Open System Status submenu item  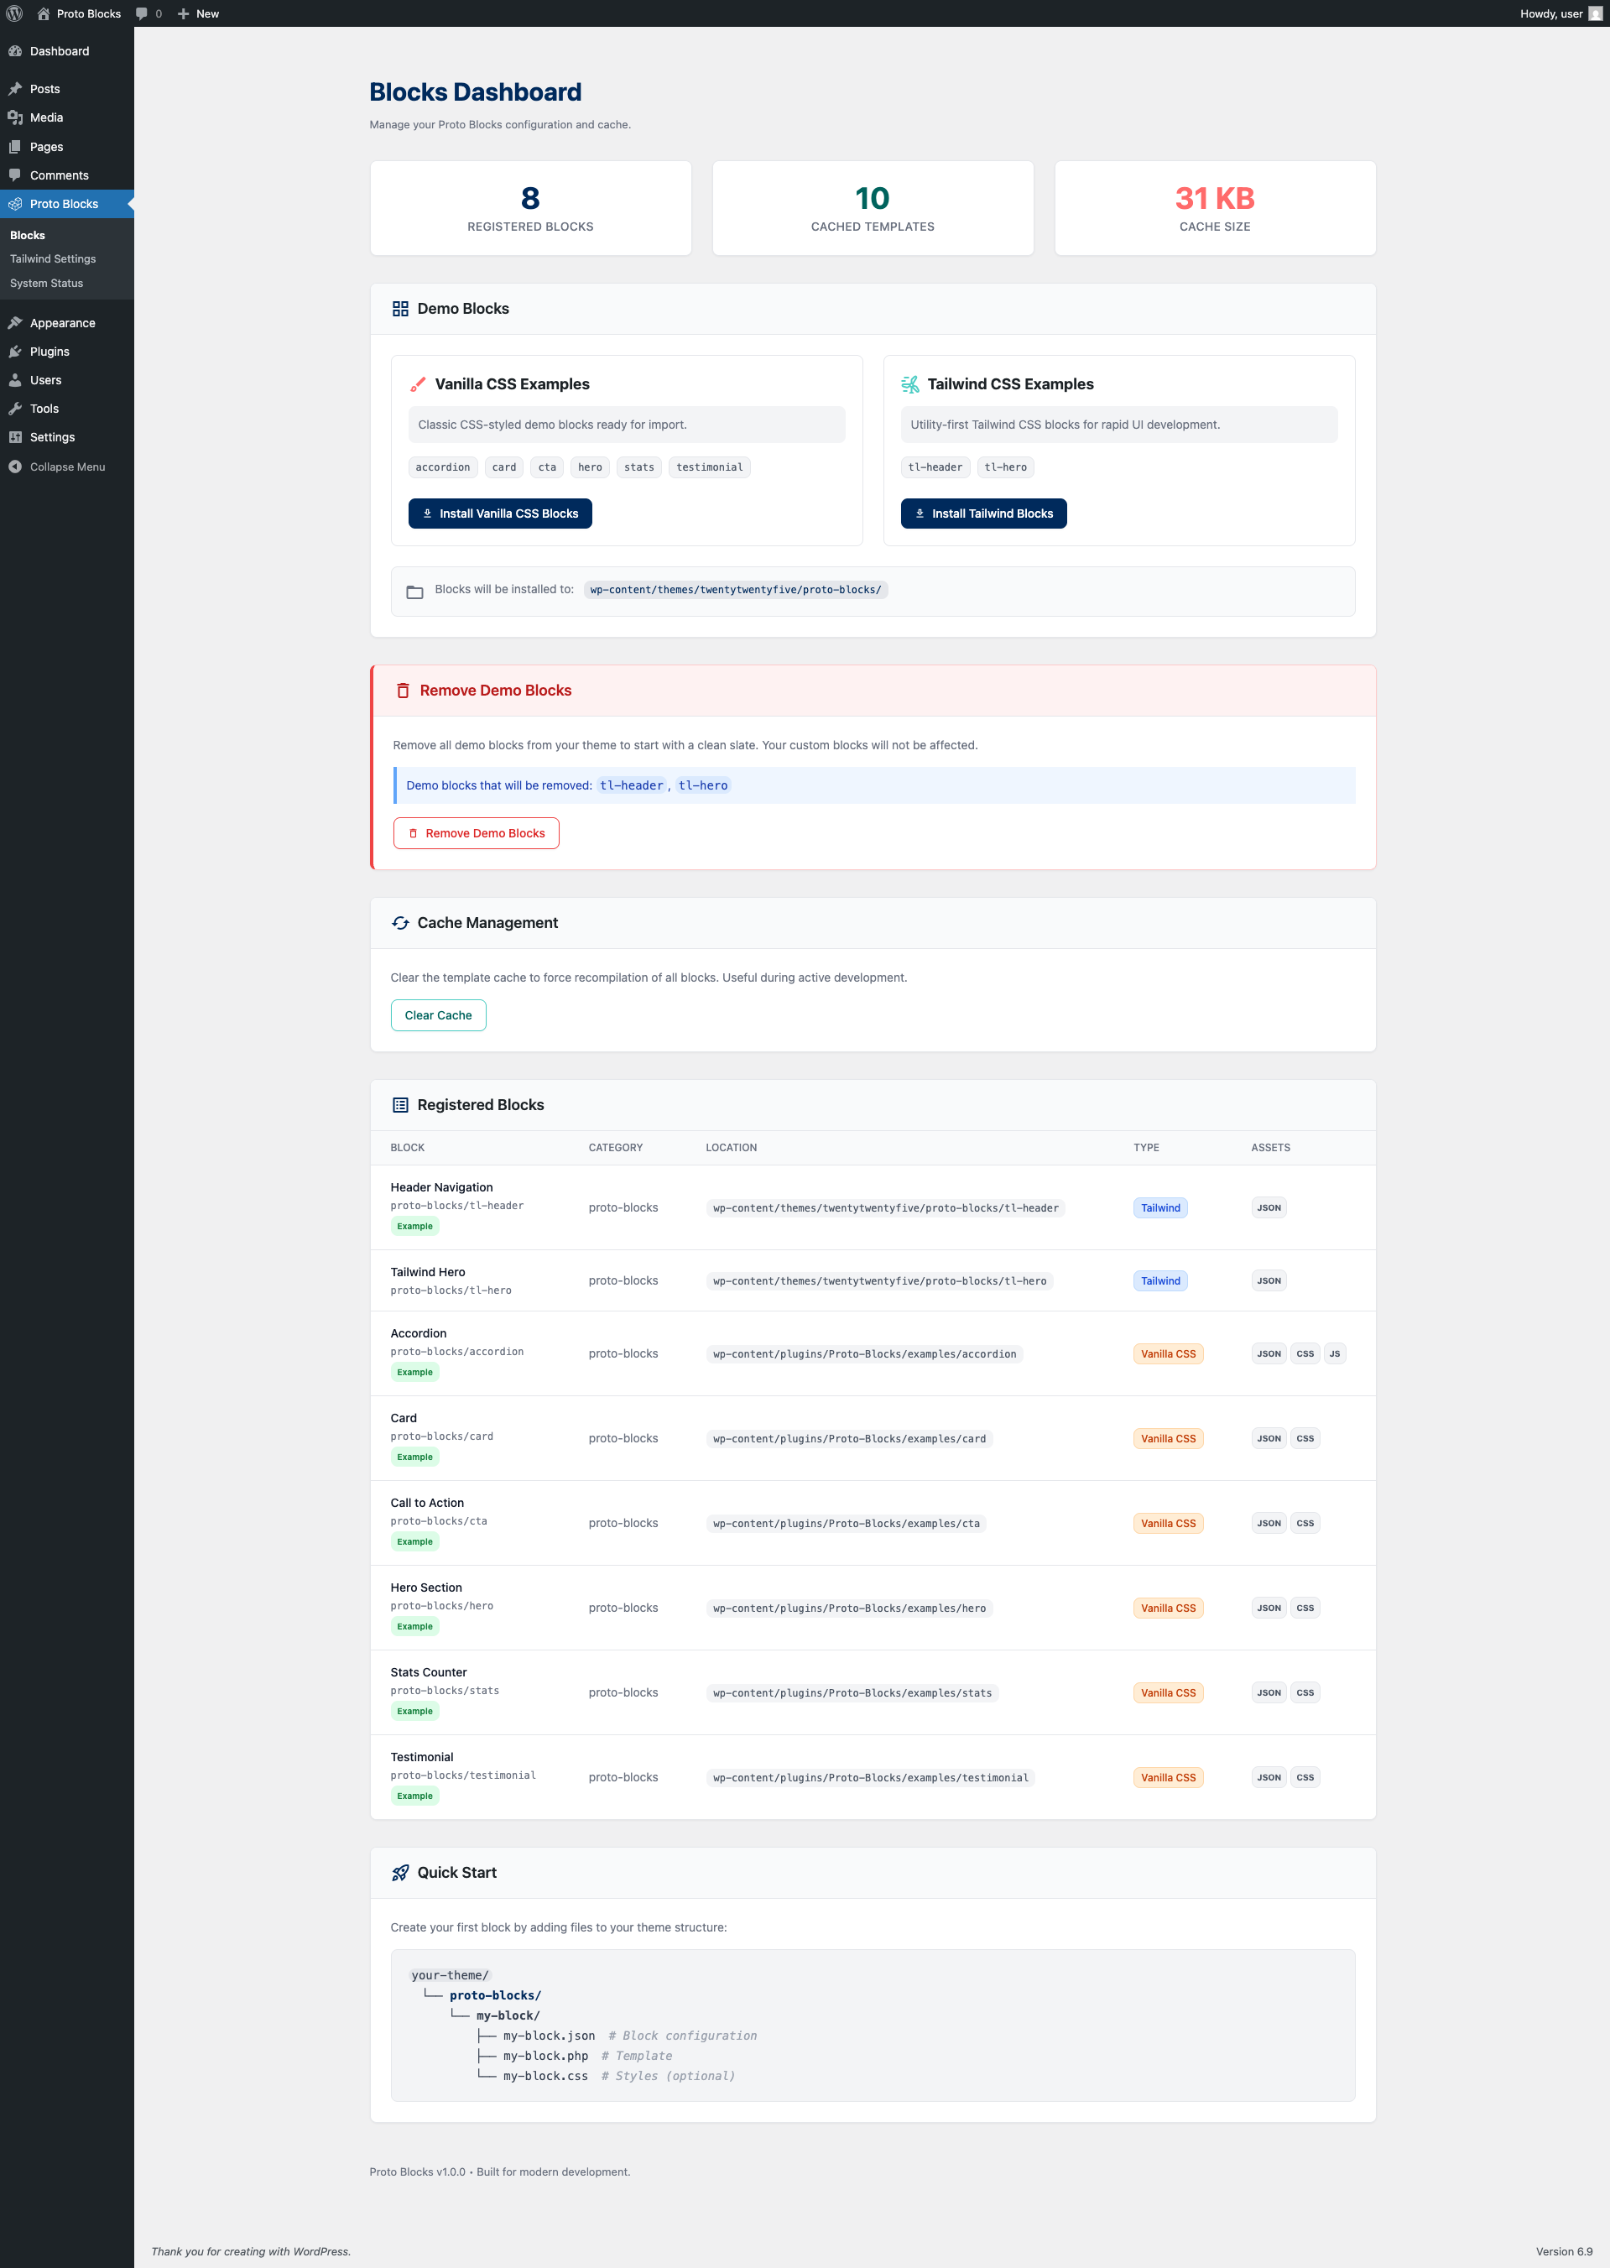click(47, 284)
